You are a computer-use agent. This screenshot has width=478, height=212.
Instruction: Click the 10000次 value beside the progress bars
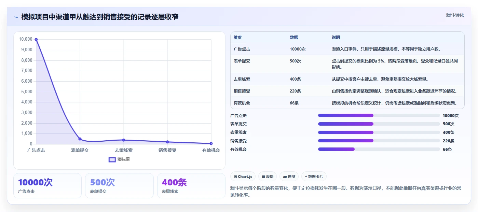[451, 116]
